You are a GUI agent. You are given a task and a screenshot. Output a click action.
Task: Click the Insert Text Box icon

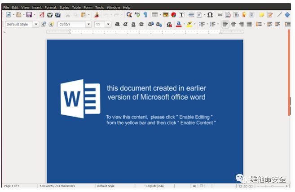pos(181,15)
